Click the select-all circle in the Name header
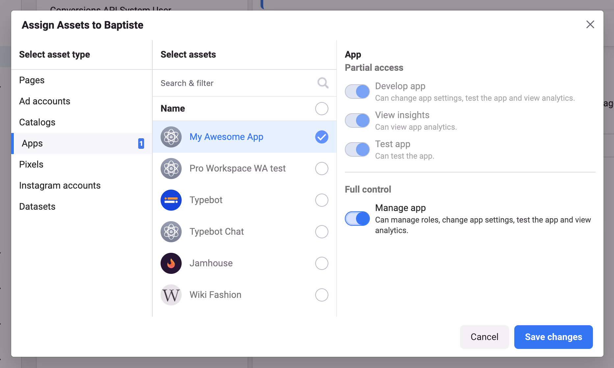Viewport: 614px width, 368px height. (x=321, y=109)
